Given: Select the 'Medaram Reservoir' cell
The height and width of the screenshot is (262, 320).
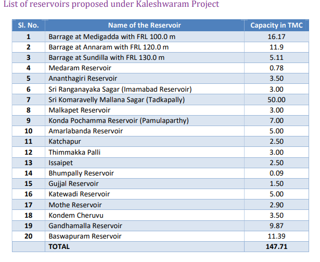Looking at the screenshot, I should pos(80,68).
